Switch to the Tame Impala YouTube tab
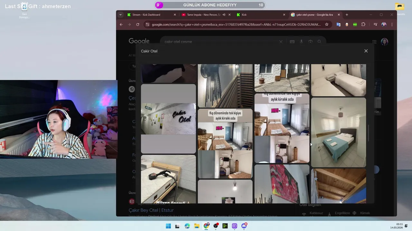 tap(206, 15)
